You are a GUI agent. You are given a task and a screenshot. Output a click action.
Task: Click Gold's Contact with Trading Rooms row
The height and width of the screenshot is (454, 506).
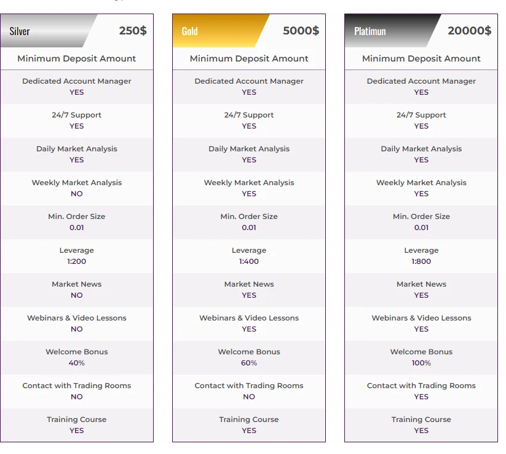[249, 391]
